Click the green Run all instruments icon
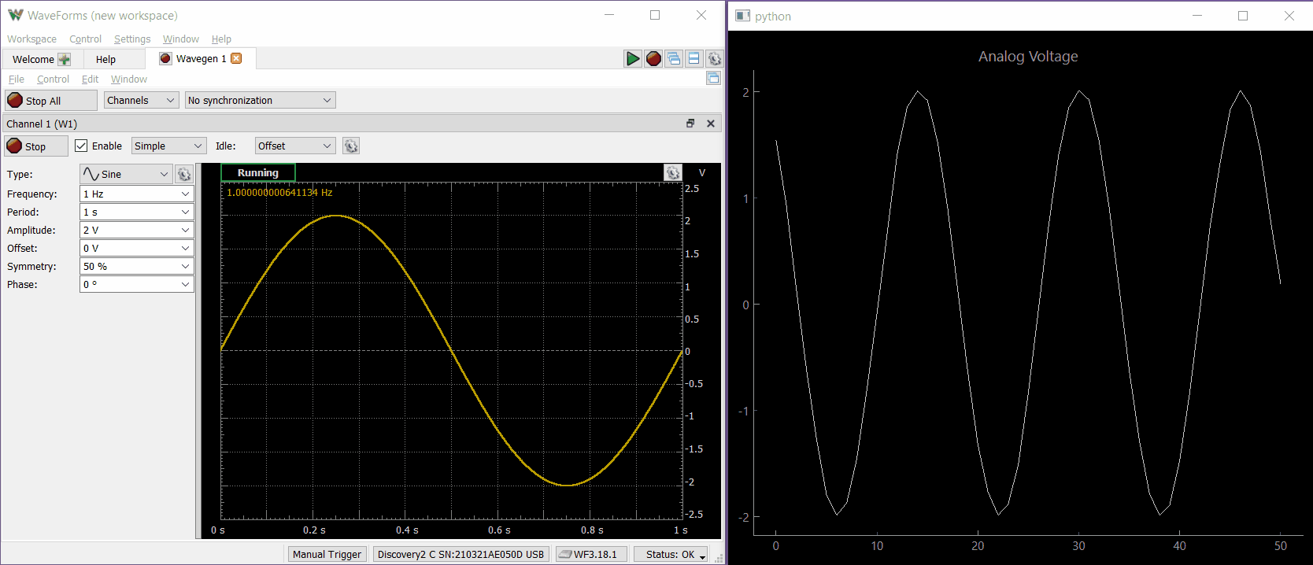 click(632, 59)
